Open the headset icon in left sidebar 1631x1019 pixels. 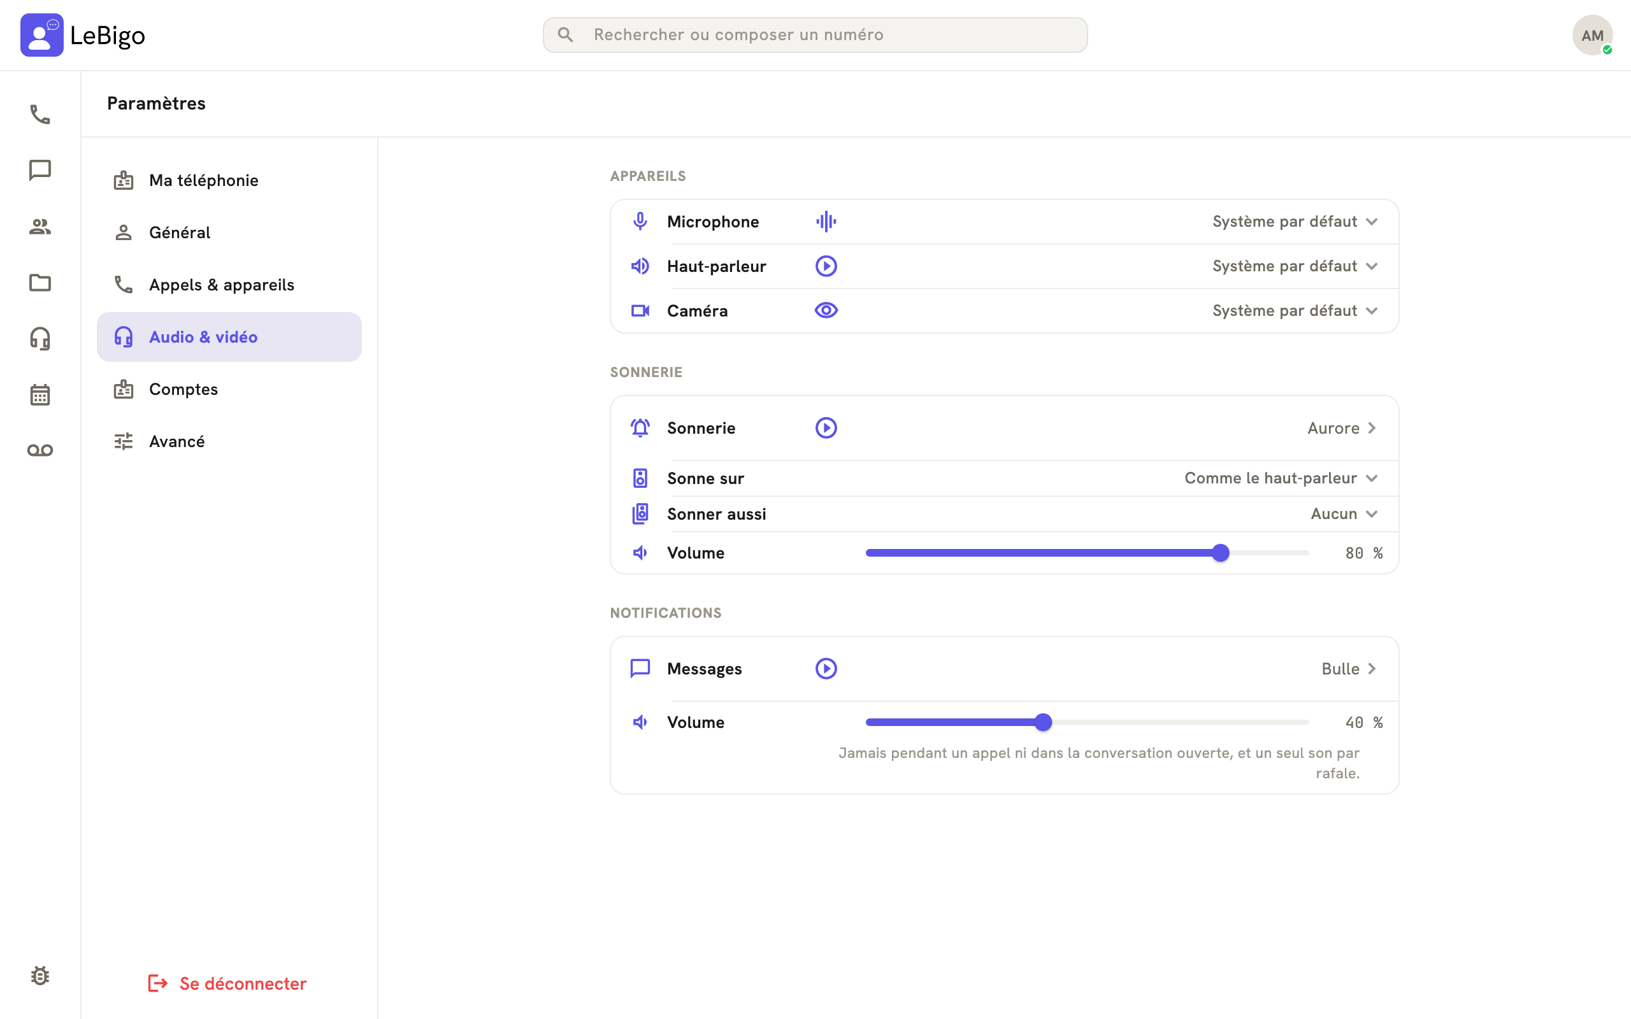[40, 338]
